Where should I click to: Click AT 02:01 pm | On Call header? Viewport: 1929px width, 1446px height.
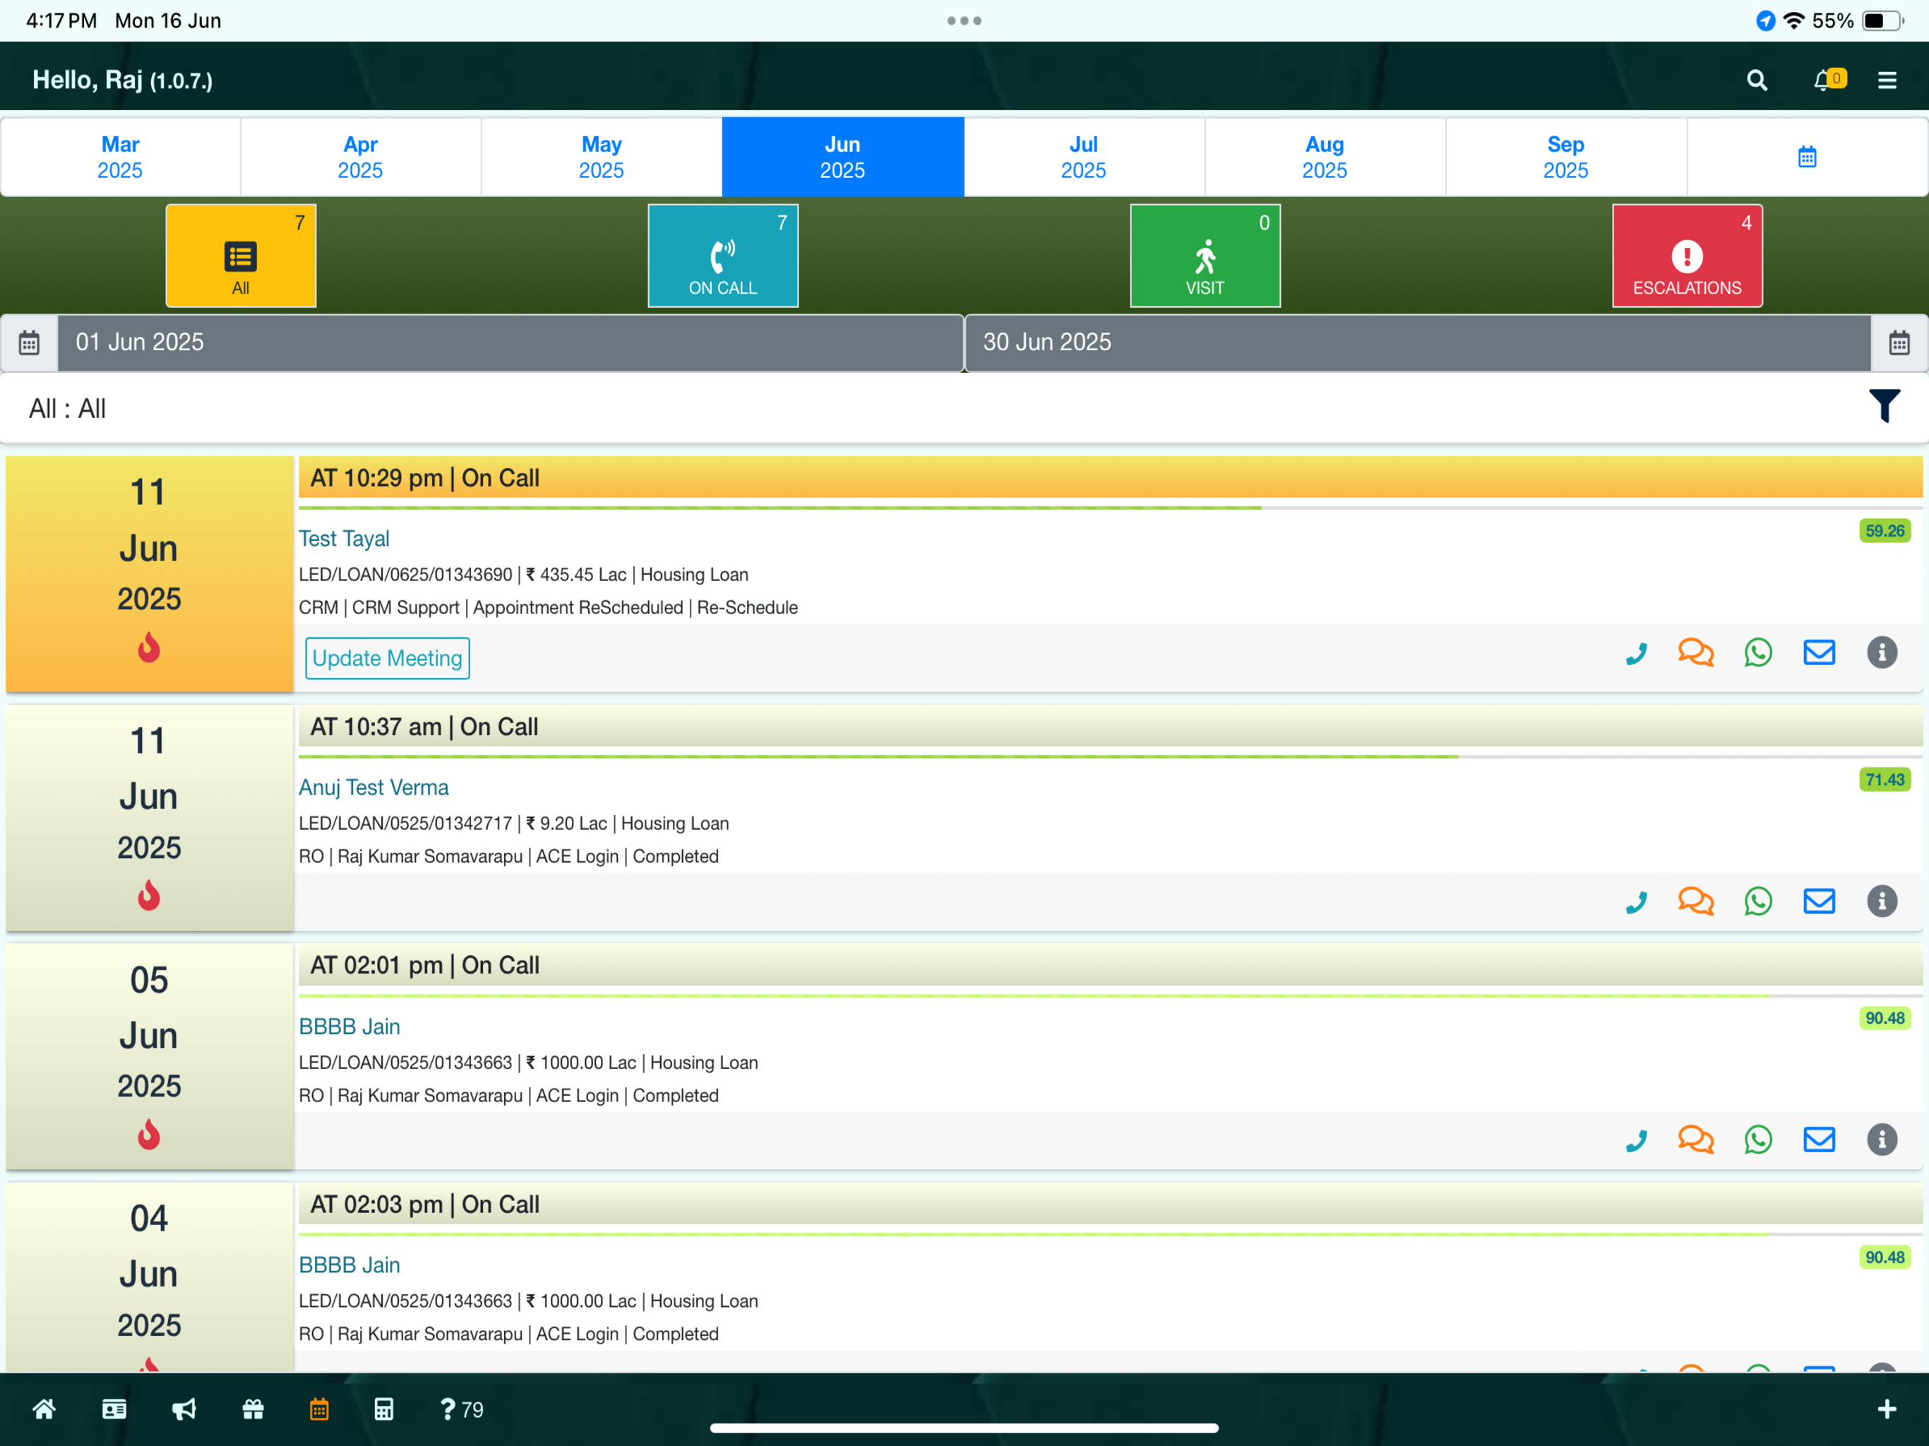pos(1110,967)
